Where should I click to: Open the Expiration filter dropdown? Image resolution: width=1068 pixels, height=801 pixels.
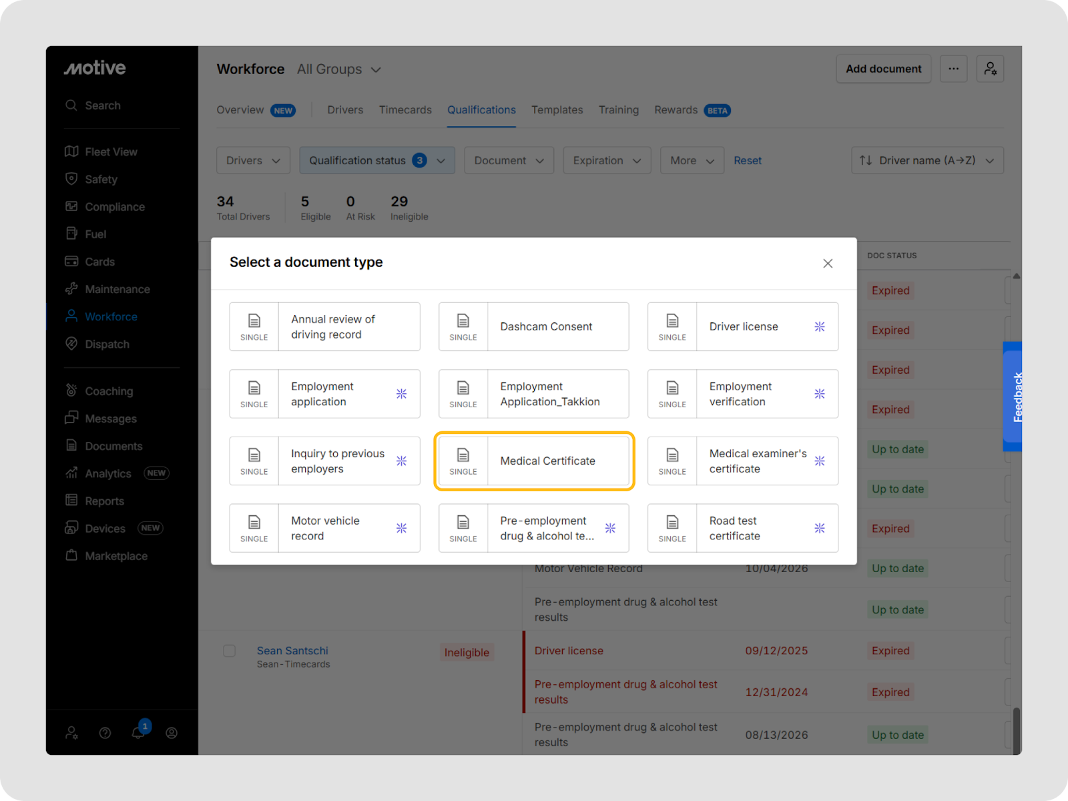click(x=607, y=161)
